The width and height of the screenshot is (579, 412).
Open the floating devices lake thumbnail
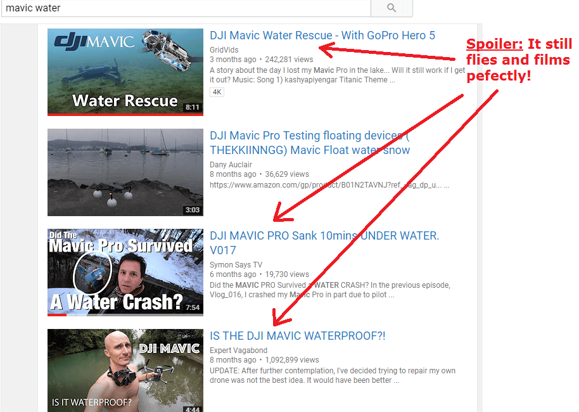(125, 172)
